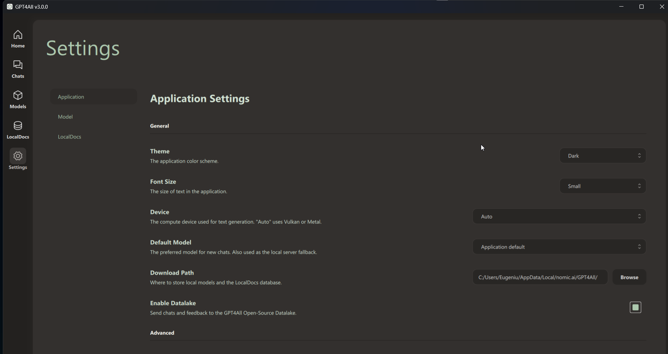Open the LocalDocs page
This screenshot has height=354, width=668.
(18, 130)
